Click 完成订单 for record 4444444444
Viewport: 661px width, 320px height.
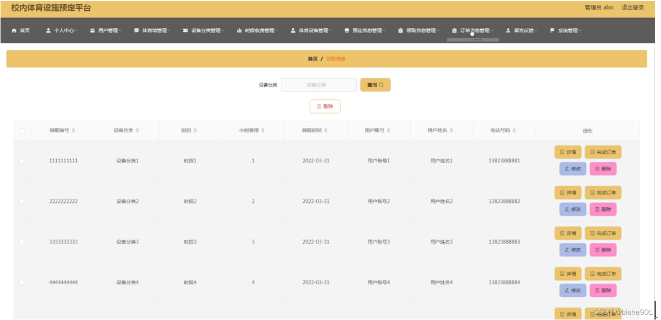click(x=603, y=274)
